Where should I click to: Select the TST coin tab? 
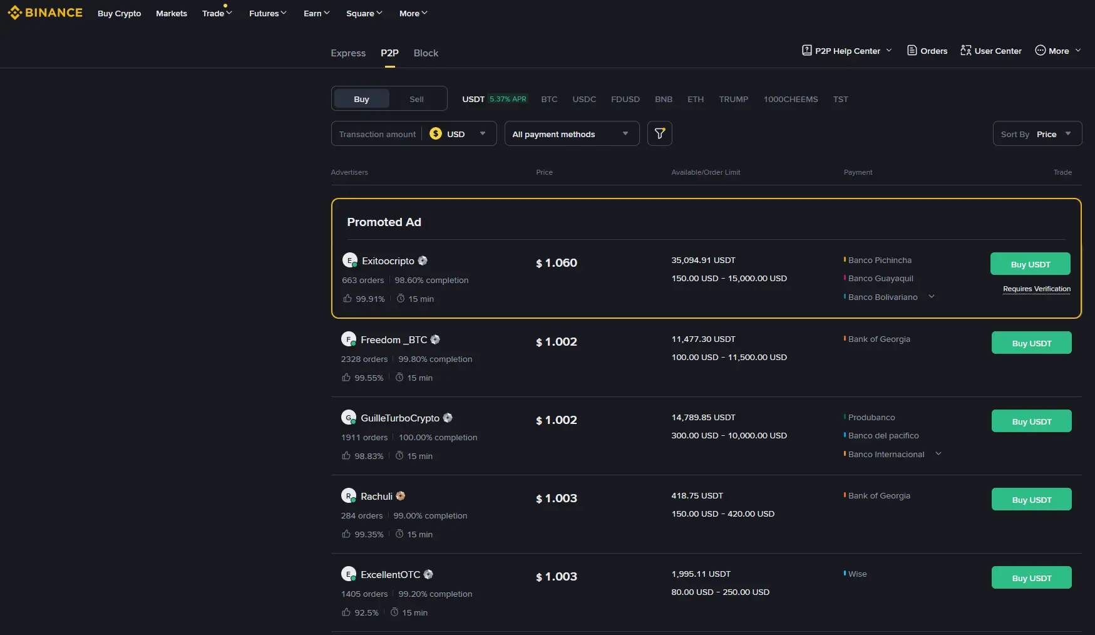coord(840,99)
